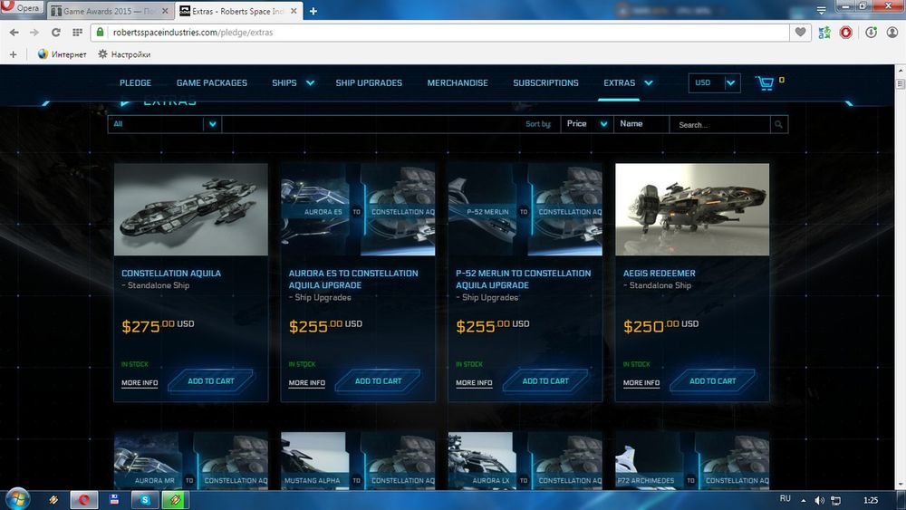The height and width of the screenshot is (510, 906).
Task: Open the downloads extension icon
Action: click(x=871, y=33)
